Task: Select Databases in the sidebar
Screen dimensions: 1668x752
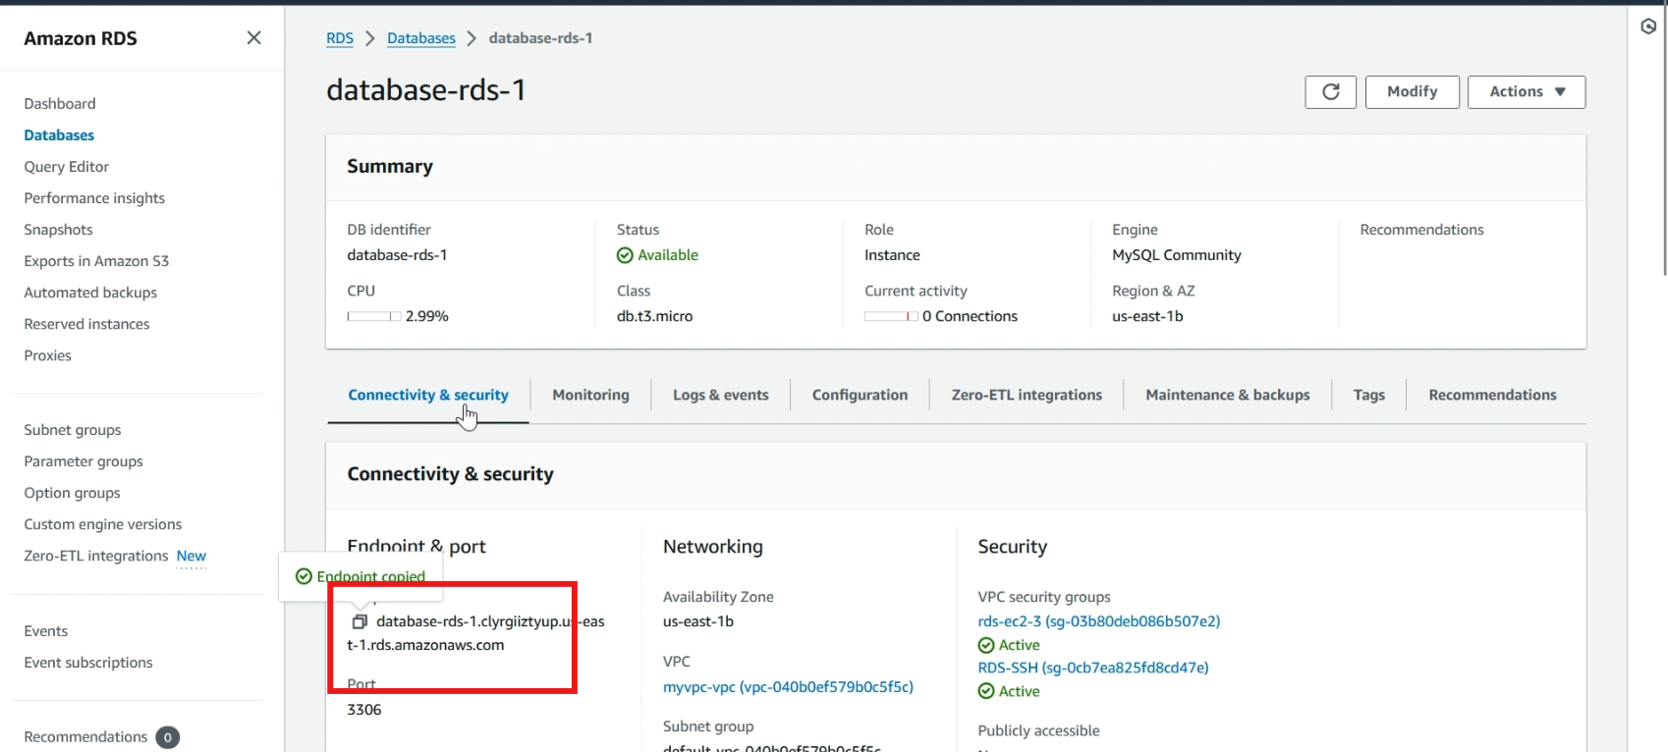Action: (59, 134)
